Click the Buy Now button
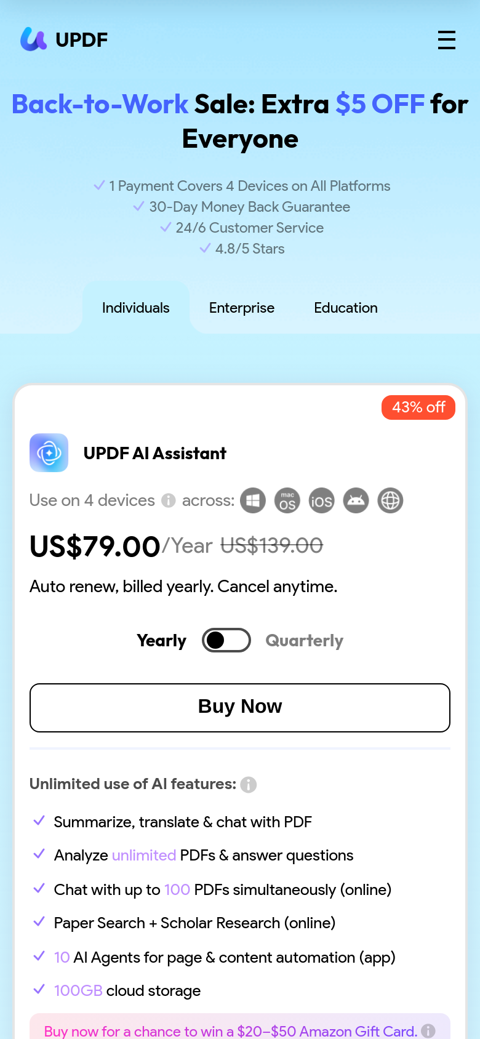The image size is (480, 1039). pos(240,708)
